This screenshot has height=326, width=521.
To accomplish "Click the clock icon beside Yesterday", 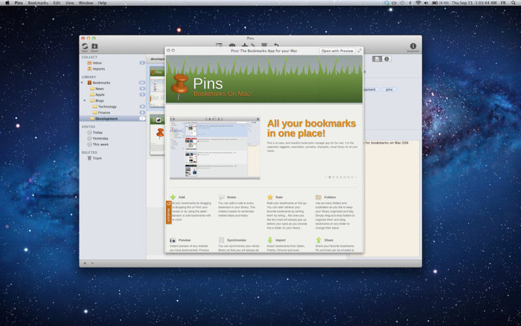I will [x=89, y=138].
